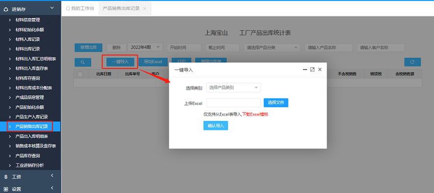The image size is (434, 193).
Task: Click the 选择文件 button
Action: point(276,102)
